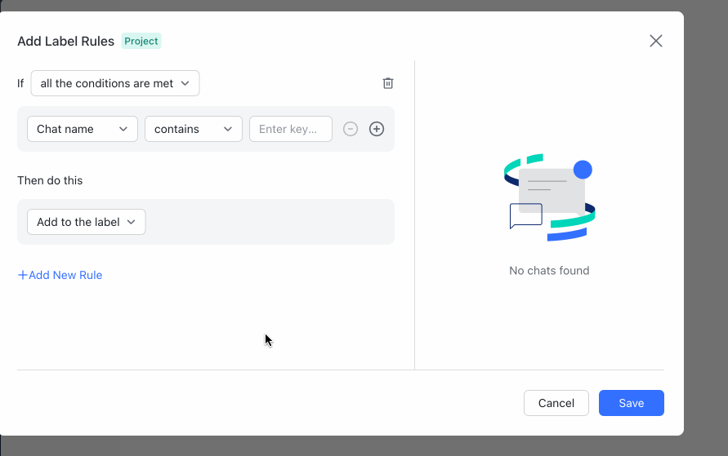Close the Add Label Rules dialog
Viewport: 728px width, 456px height.
[655, 41]
